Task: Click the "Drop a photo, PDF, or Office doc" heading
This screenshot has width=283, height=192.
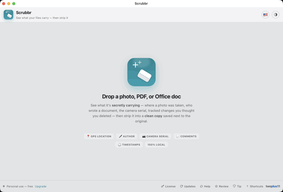Action: coord(141,97)
